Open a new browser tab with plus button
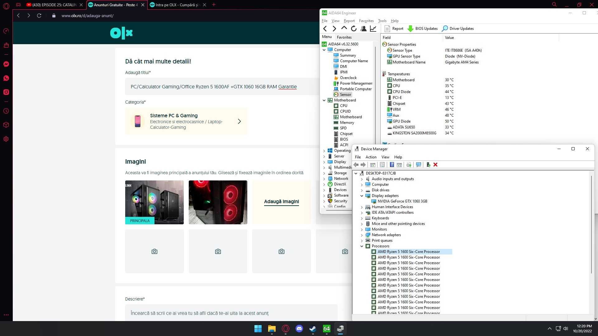 coord(214,5)
